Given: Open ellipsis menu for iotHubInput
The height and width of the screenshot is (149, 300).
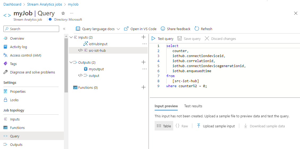Looking at the screenshot, I should (144, 44).
